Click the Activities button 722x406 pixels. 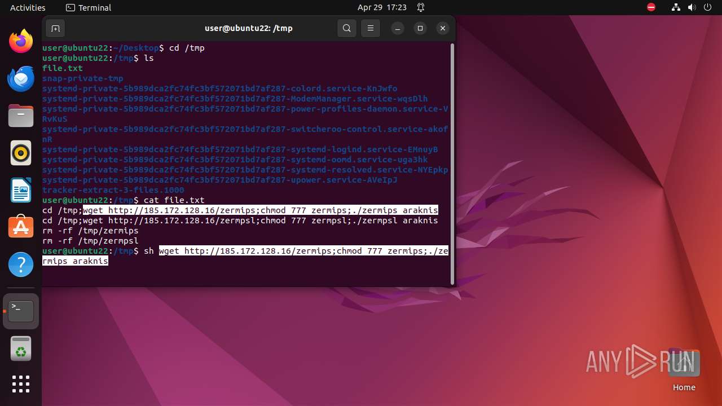coord(28,7)
